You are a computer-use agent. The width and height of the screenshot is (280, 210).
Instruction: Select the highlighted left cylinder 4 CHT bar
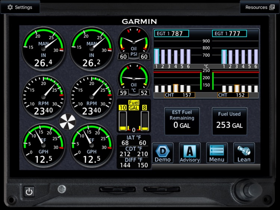pos(176,88)
